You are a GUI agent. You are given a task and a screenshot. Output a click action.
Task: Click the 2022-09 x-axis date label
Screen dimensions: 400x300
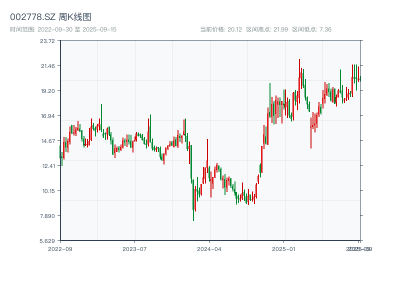click(x=60, y=248)
